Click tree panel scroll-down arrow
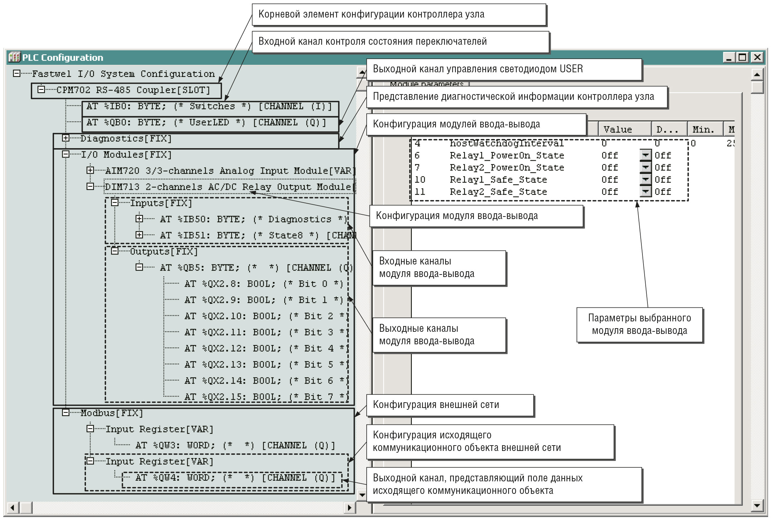The height and width of the screenshot is (520, 771). pos(362,495)
